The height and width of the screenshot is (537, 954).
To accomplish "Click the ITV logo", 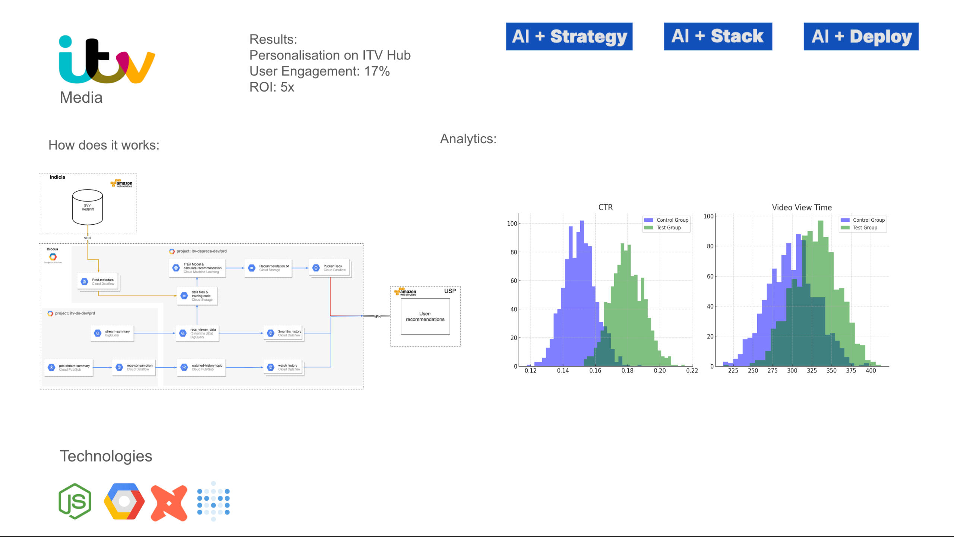I will coord(107,60).
